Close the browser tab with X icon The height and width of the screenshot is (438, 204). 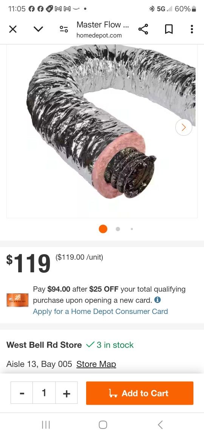coord(13,29)
